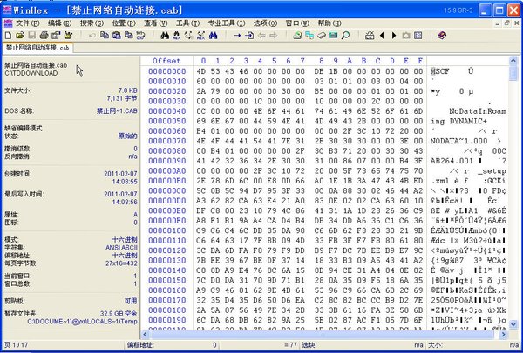Click the horizontal scrollbar right arrow
The image size is (523, 353).
pyautogui.click(x=504, y=335)
